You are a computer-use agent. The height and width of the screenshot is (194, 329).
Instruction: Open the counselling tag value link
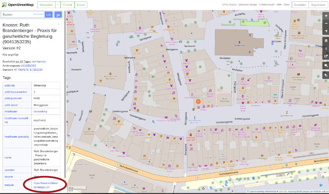pos(40,111)
